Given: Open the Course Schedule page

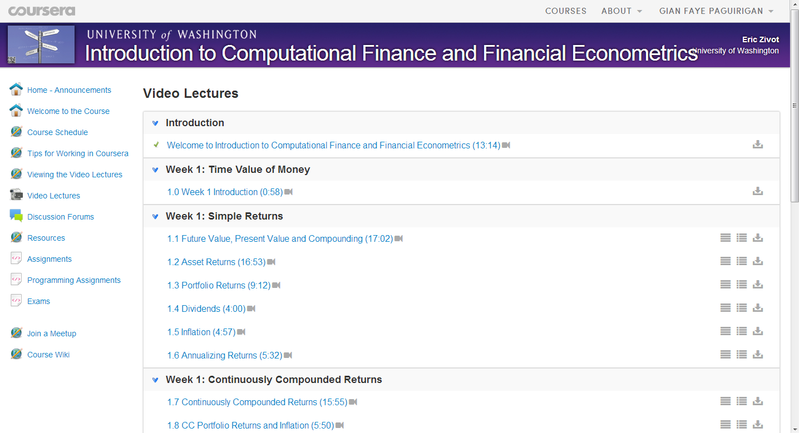Looking at the screenshot, I should point(57,132).
